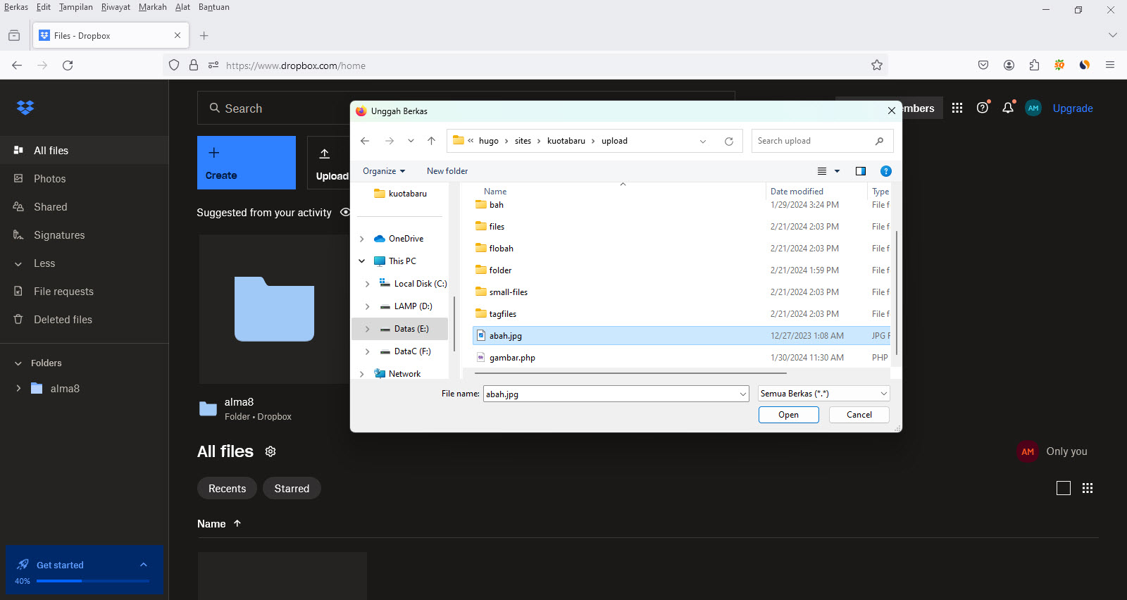The width and height of the screenshot is (1127, 600).
Task: Click the Cancel button
Action: pyautogui.click(x=859, y=415)
